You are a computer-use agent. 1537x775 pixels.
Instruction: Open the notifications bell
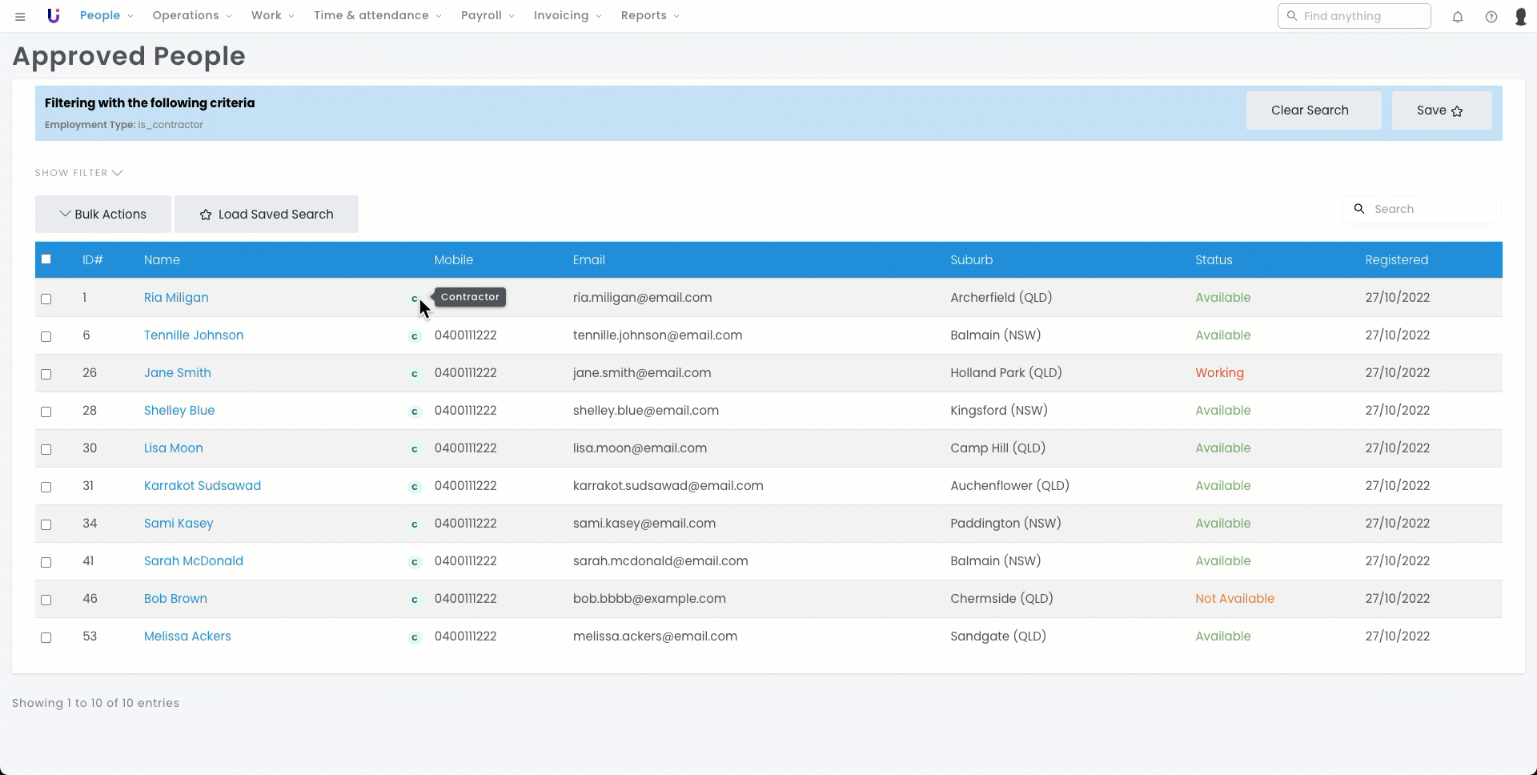point(1458,17)
